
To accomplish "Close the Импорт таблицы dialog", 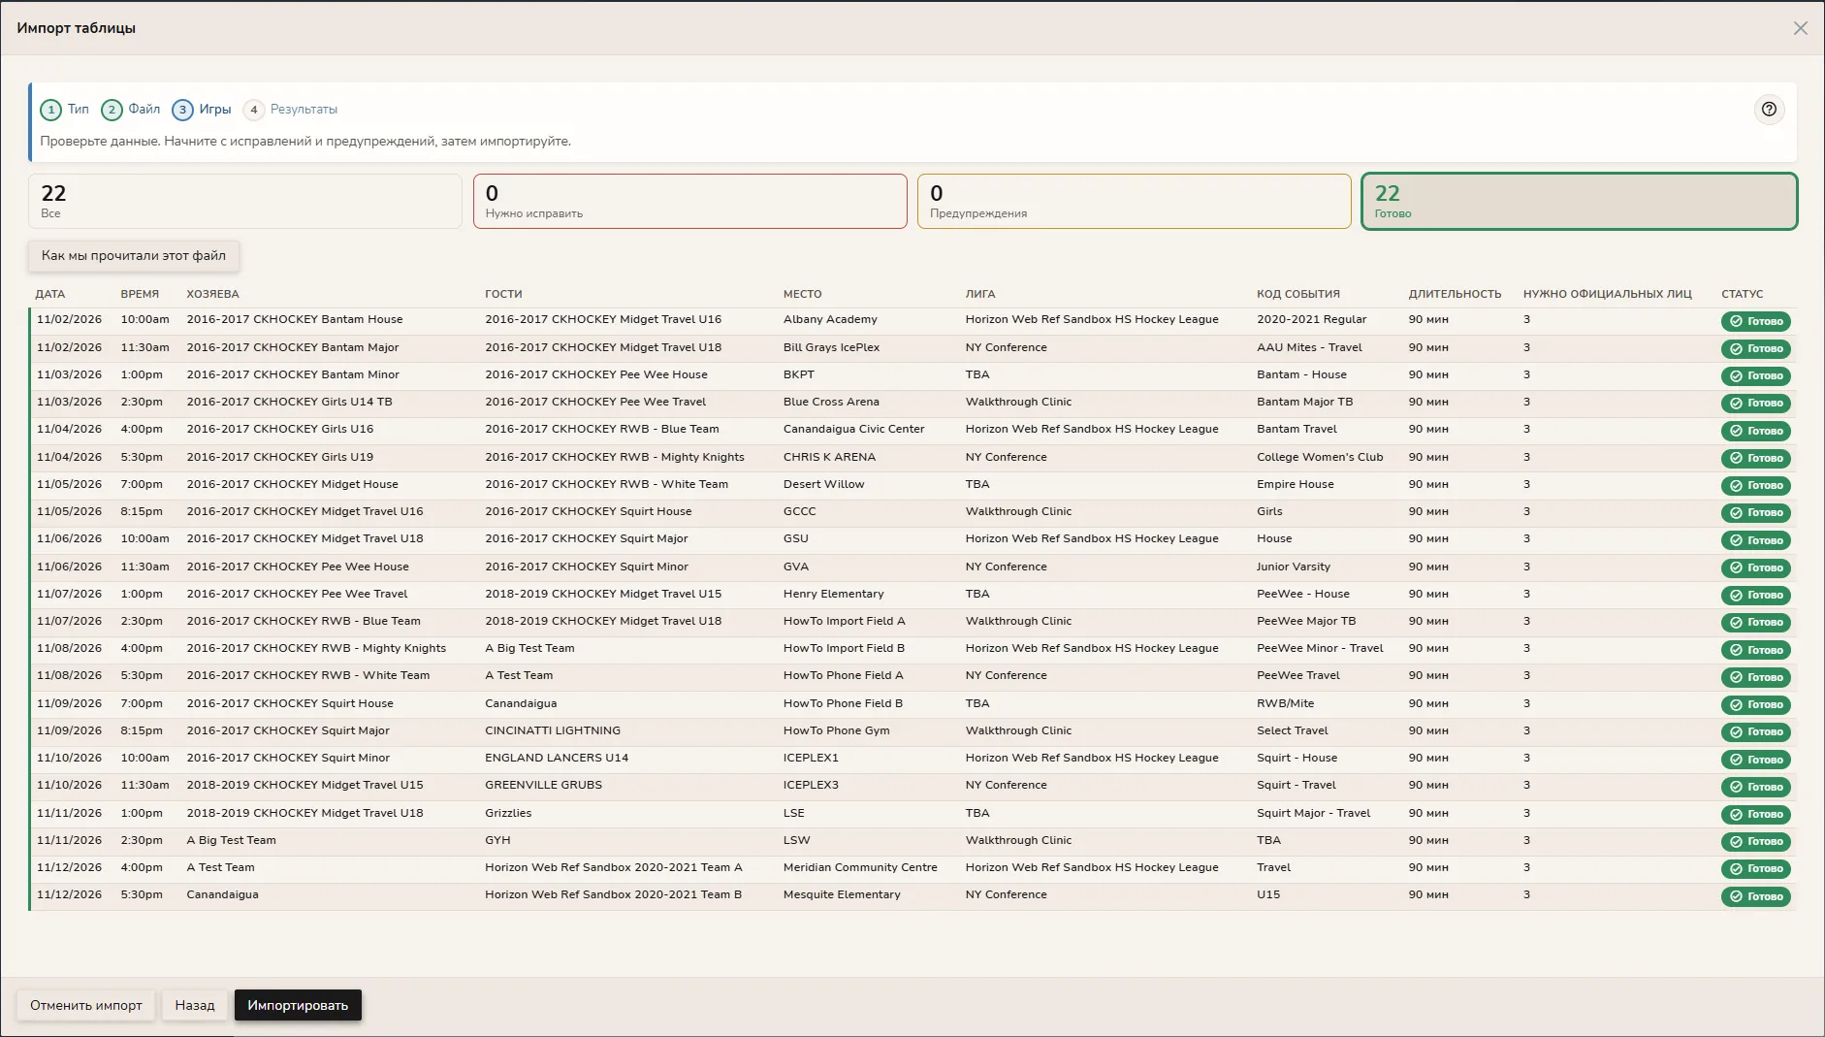I will pyautogui.click(x=1800, y=28).
